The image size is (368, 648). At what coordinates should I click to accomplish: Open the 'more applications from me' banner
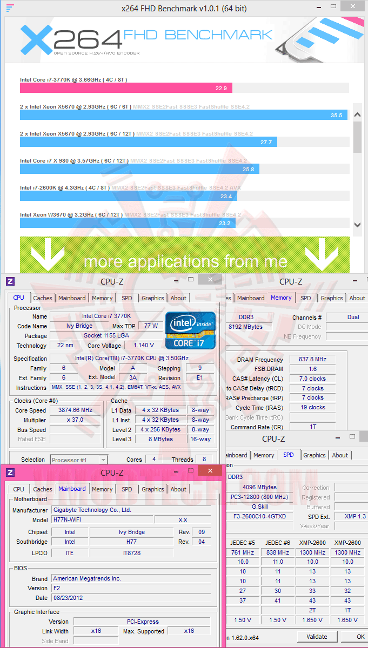click(x=185, y=255)
